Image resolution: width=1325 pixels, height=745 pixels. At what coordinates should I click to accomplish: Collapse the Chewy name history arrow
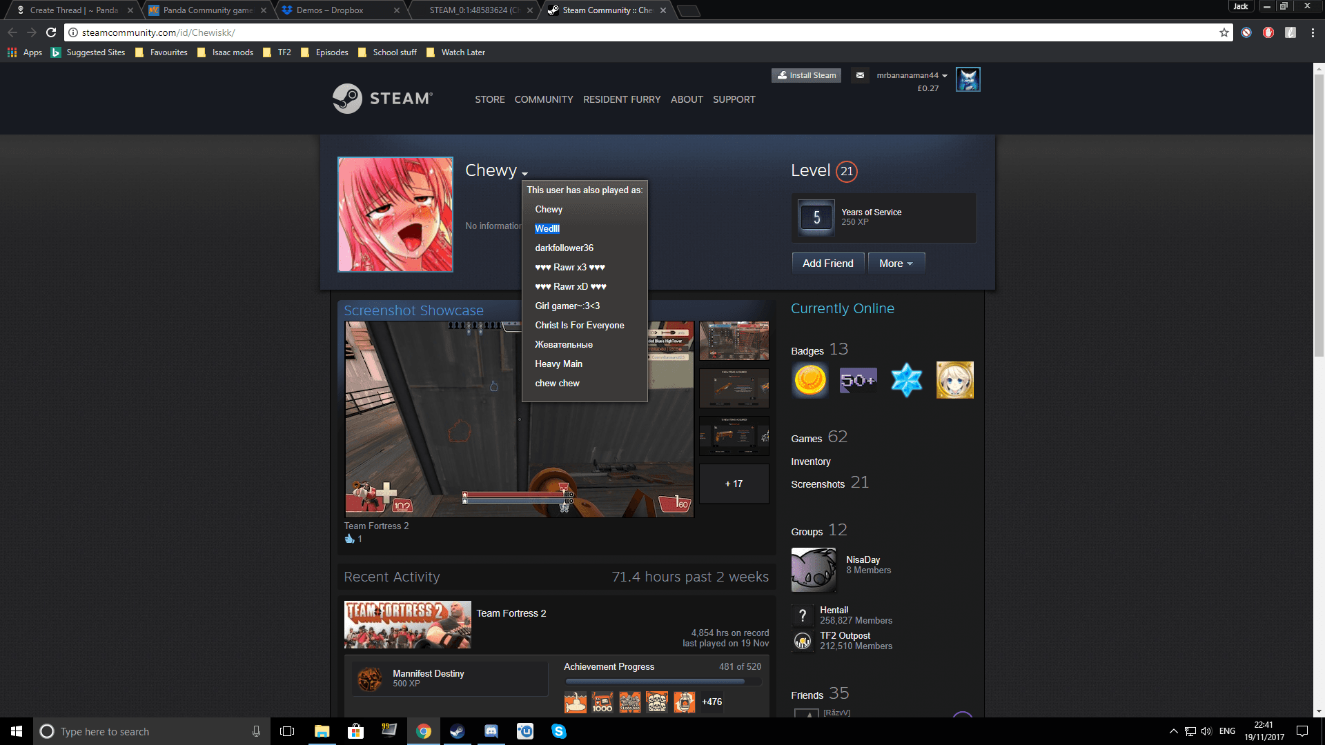(x=524, y=174)
